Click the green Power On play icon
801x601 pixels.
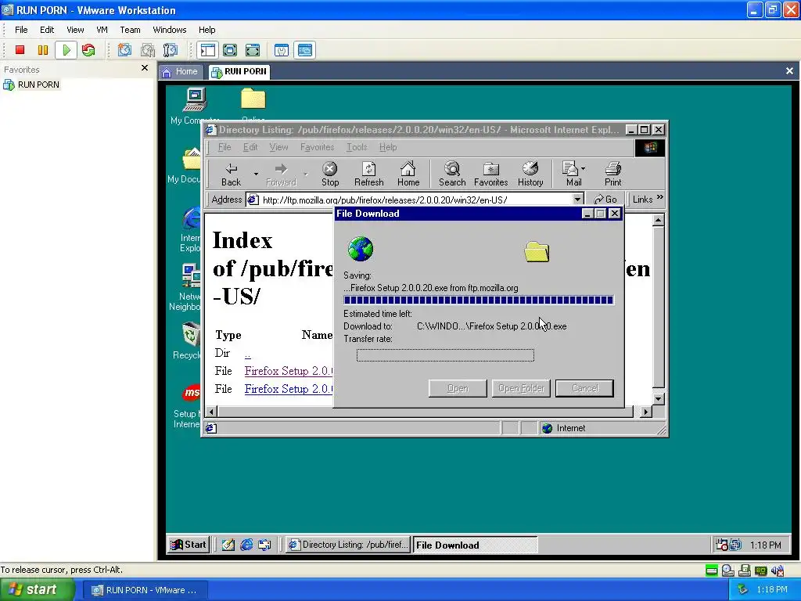coord(66,50)
